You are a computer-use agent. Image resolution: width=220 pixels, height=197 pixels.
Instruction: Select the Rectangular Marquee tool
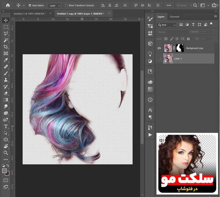pos(6,27)
